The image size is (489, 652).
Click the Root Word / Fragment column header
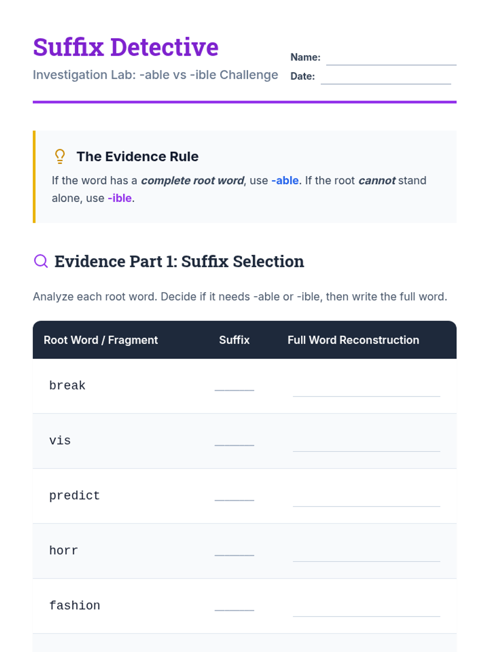pyautogui.click(x=101, y=340)
